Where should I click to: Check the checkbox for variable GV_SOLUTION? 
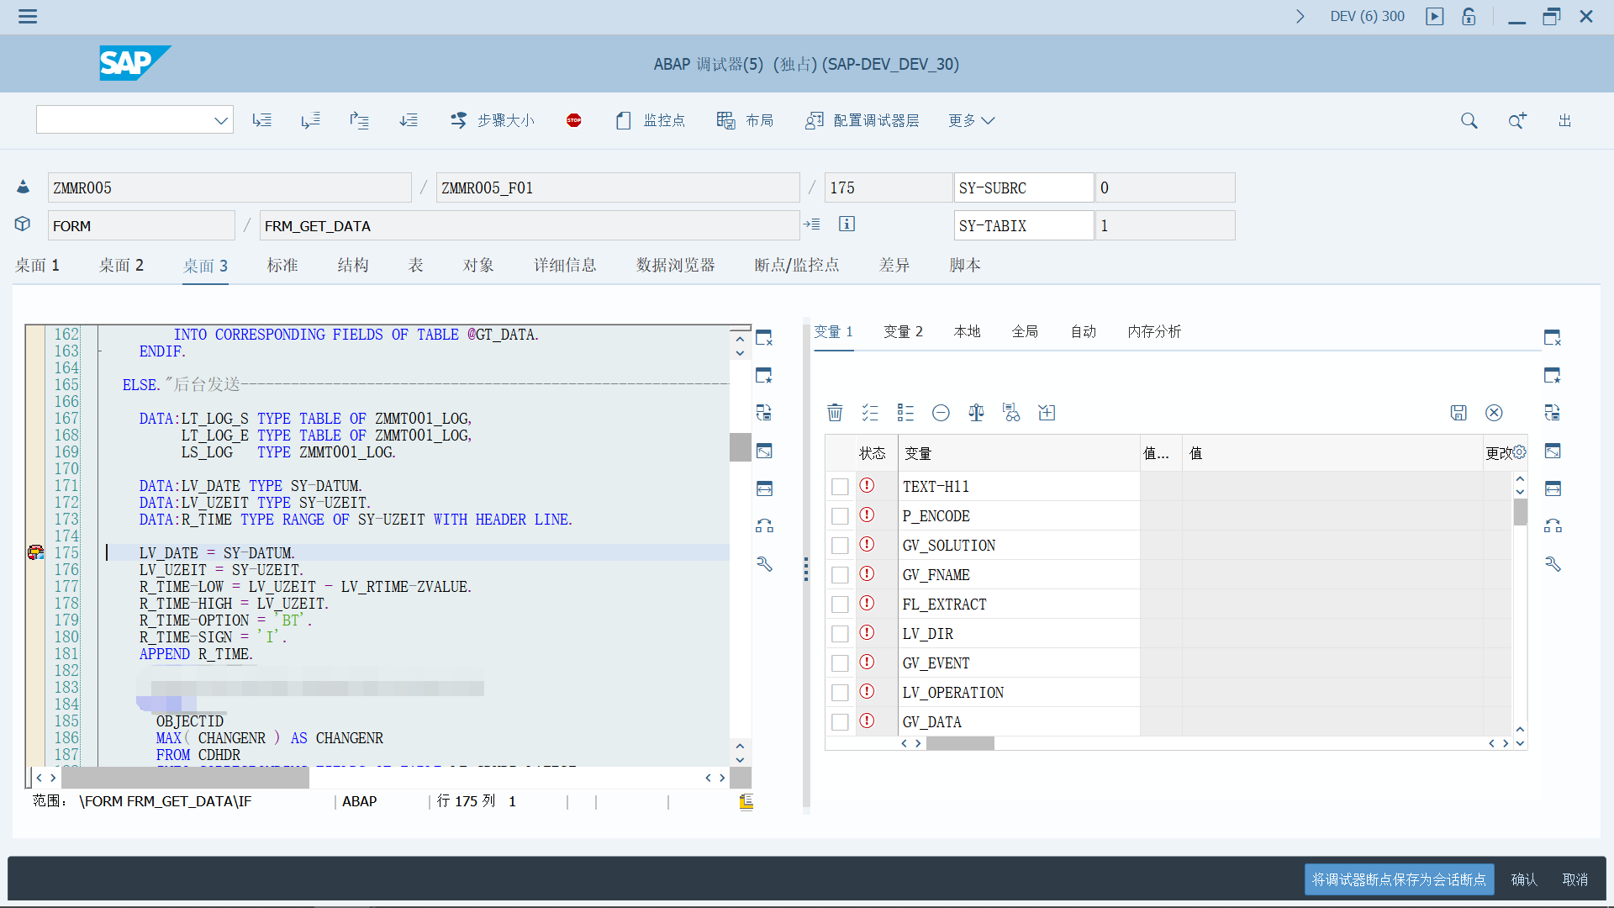(840, 545)
